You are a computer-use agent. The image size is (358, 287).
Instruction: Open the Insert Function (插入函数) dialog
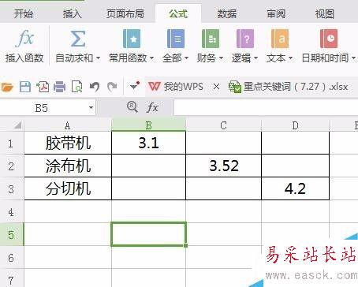click(24, 47)
